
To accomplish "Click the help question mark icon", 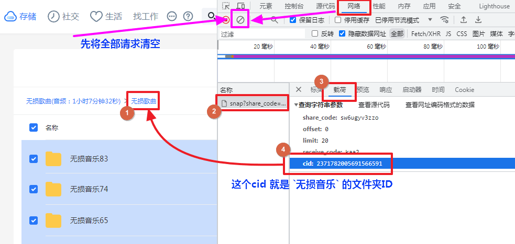I will tap(188, 16).
